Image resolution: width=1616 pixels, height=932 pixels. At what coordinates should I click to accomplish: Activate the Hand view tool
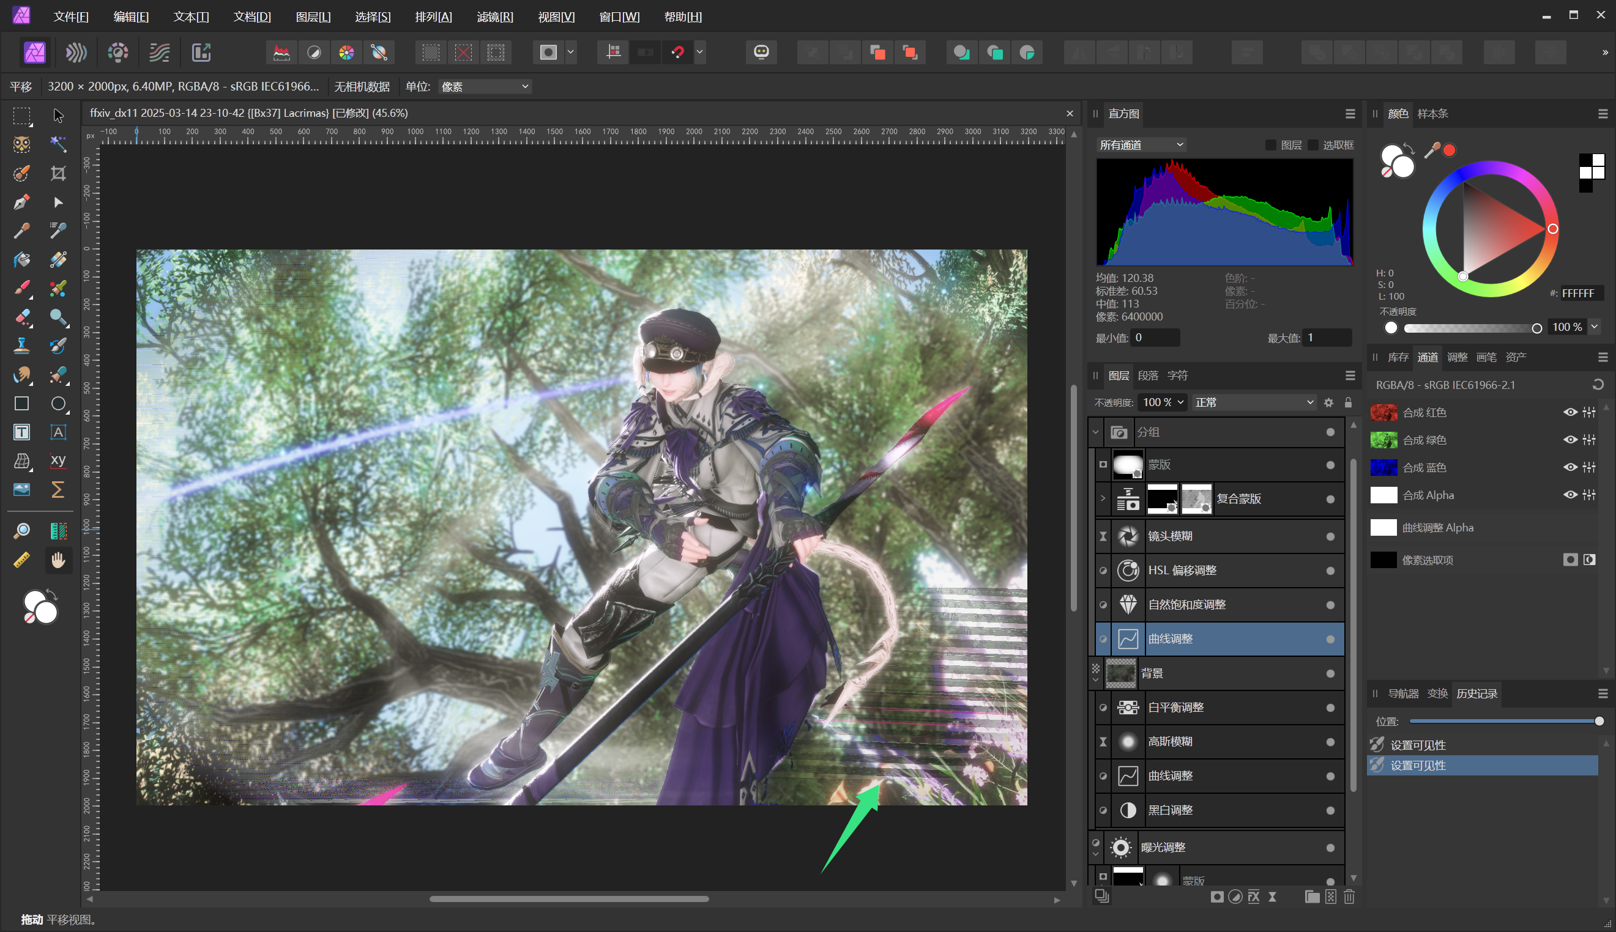[58, 560]
